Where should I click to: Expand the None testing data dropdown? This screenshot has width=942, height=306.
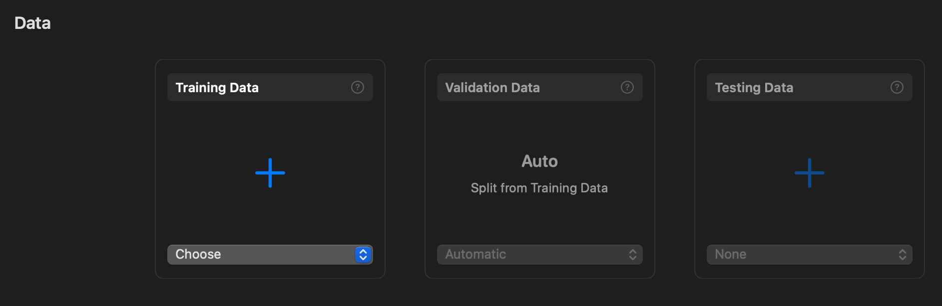click(x=799, y=255)
